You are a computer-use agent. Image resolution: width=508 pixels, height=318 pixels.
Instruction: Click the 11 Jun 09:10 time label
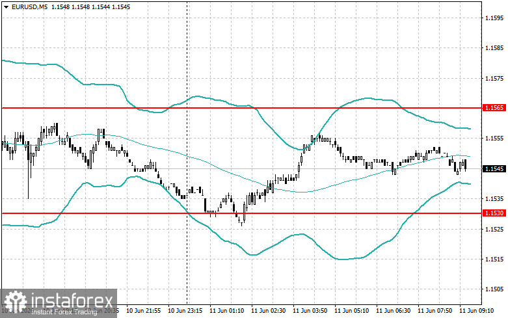click(x=476, y=311)
